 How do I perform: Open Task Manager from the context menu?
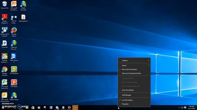coord(134,95)
